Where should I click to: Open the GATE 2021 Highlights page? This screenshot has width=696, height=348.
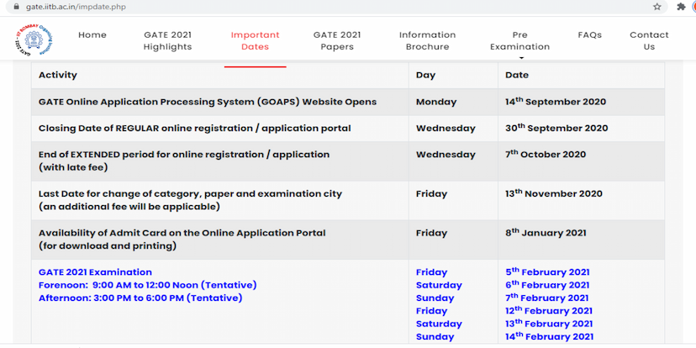coord(167,40)
